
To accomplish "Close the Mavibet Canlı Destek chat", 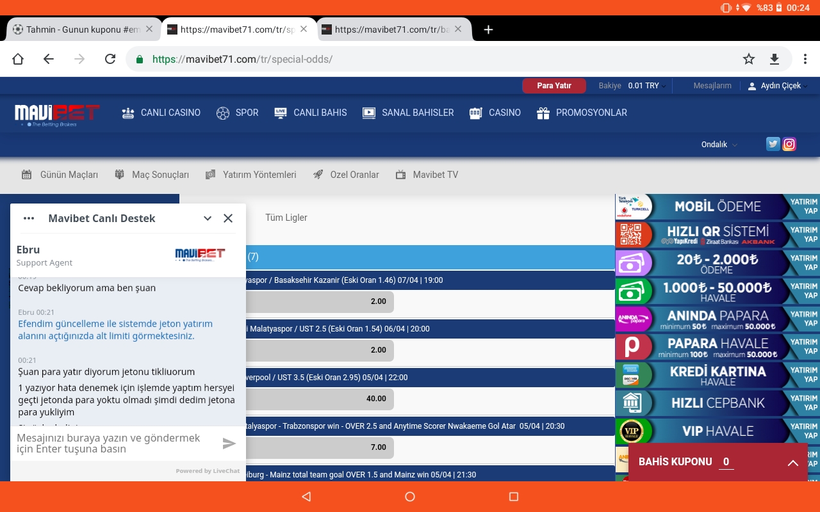I will (x=228, y=218).
